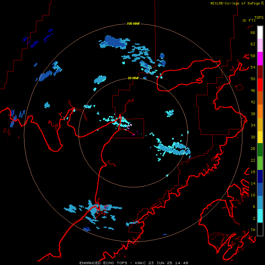Click the cyan 6 kft legend swatch
The image size is (265, 265).
point(260,216)
